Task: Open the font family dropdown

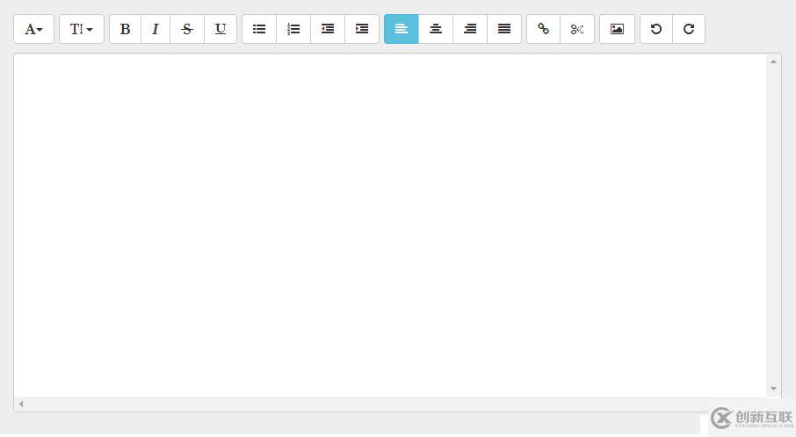Action: tap(33, 30)
